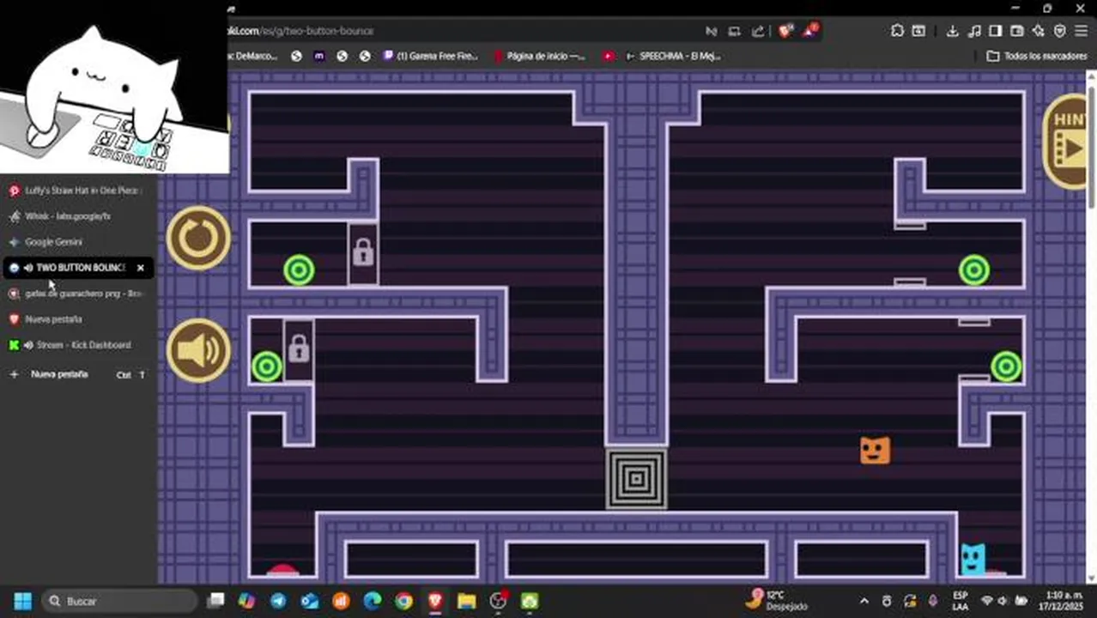Viewport: 1097px width, 618px height.
Task: Open the Brave Wallet icon
Action: tap(1016, 31)
